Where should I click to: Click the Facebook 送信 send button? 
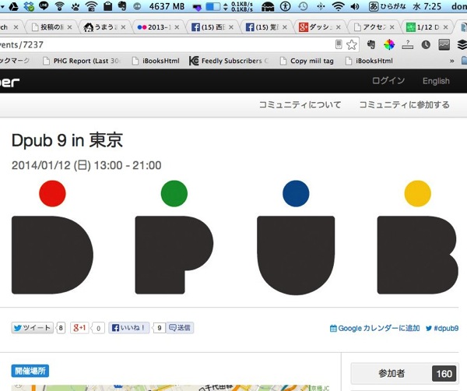[x=180, y=328]
